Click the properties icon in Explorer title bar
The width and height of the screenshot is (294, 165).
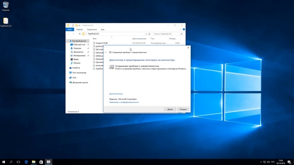73,26
